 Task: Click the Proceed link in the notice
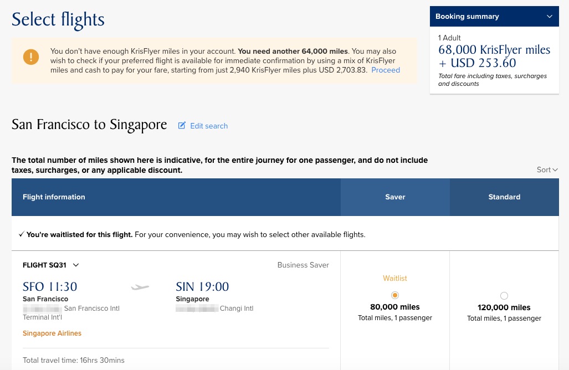point(386,70)
